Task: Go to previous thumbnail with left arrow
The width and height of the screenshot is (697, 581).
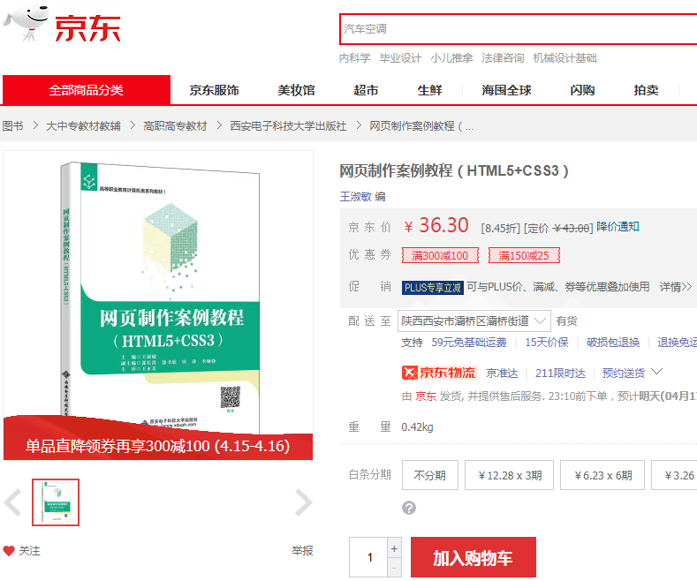Action: coord(12,502)
